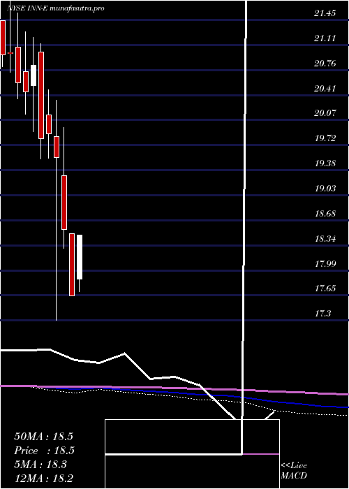Click the 50MA : 18.5 readout
The width and height of the screenshot is (349, 489).
(x=43, y=437)
